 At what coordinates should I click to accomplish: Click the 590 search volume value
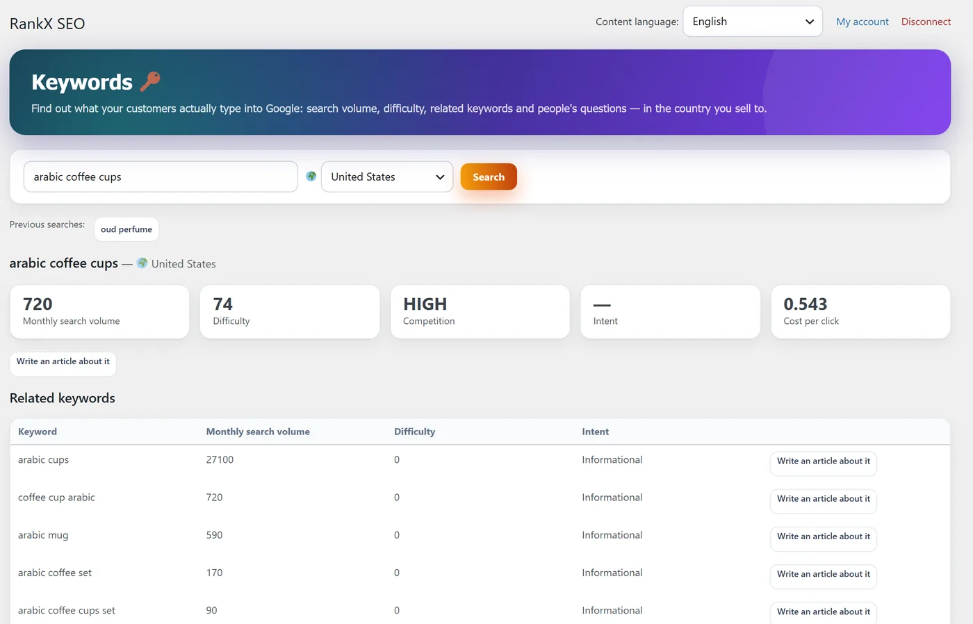(214, 535)
